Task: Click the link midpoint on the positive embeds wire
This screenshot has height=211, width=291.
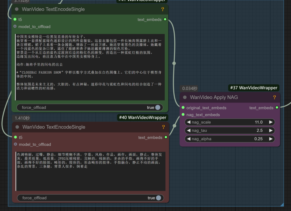Action: (x=174, y=63)
